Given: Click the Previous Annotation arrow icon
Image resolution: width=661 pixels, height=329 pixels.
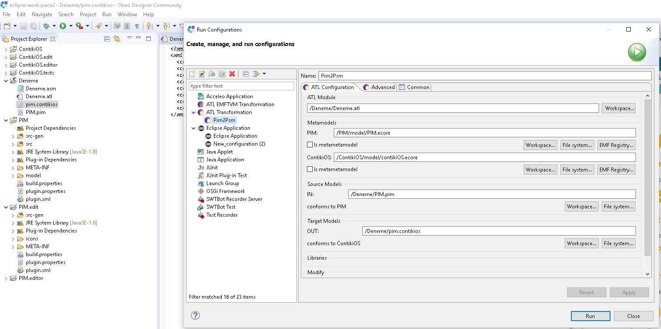Looking at the screenshot, I should pyautogui.click(x=166, y=26).
